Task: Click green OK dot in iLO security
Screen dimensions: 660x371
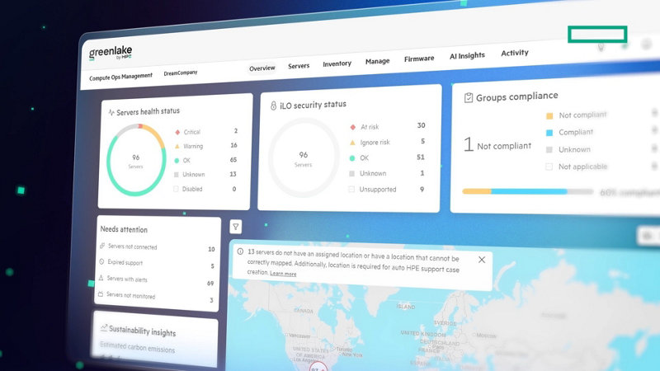Action: (352, 158)
